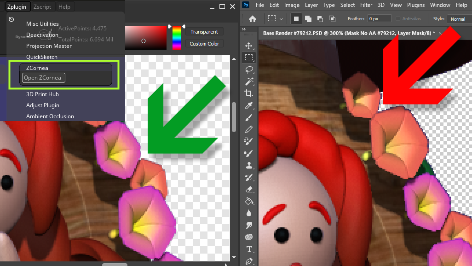Image resolution: width=472 pixels, height=266 pixels.
Task: Click the Open ZCornea button
Action: pyautogui.click(x=44, y=78)
